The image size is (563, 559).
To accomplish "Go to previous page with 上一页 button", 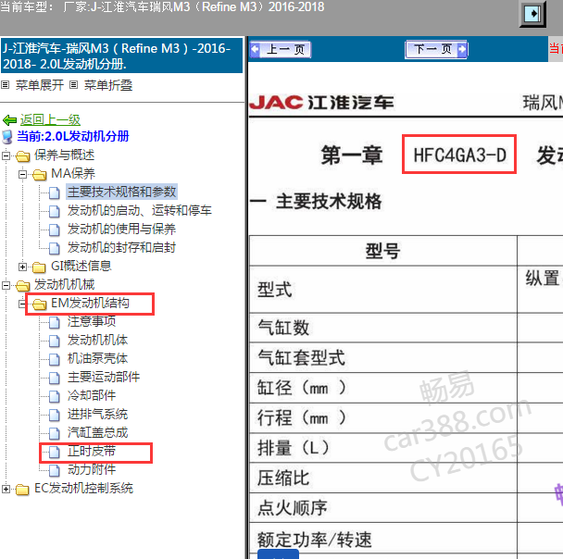I will [x=281, y=49].
